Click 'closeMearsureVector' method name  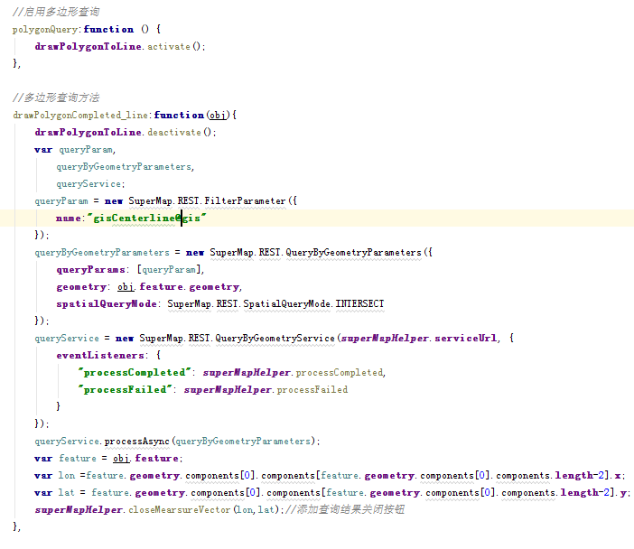(180, 510)
